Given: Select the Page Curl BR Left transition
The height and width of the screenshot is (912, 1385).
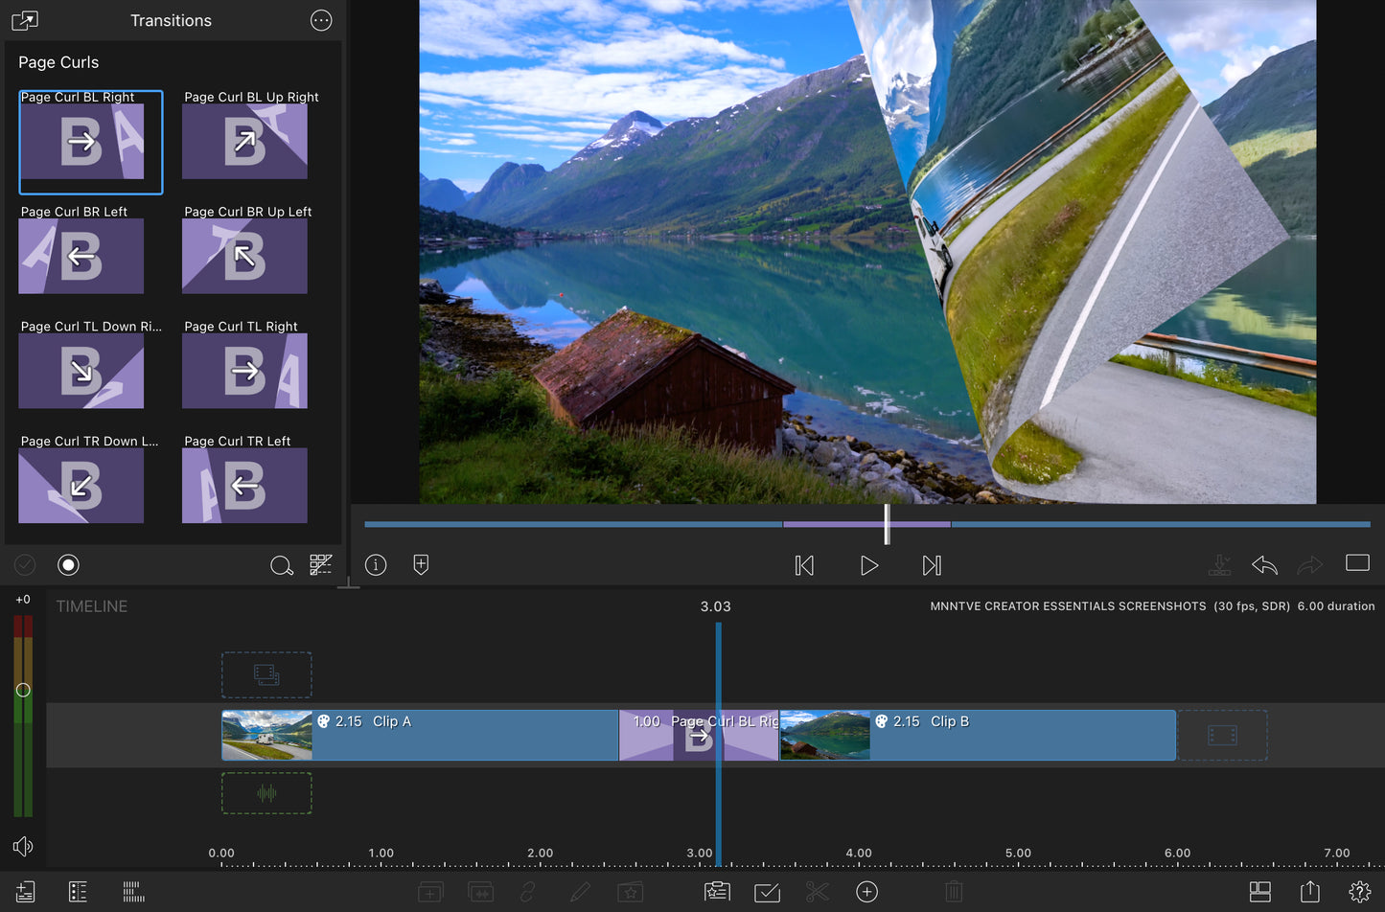Looking at the screenshot, I should [81, 255].
